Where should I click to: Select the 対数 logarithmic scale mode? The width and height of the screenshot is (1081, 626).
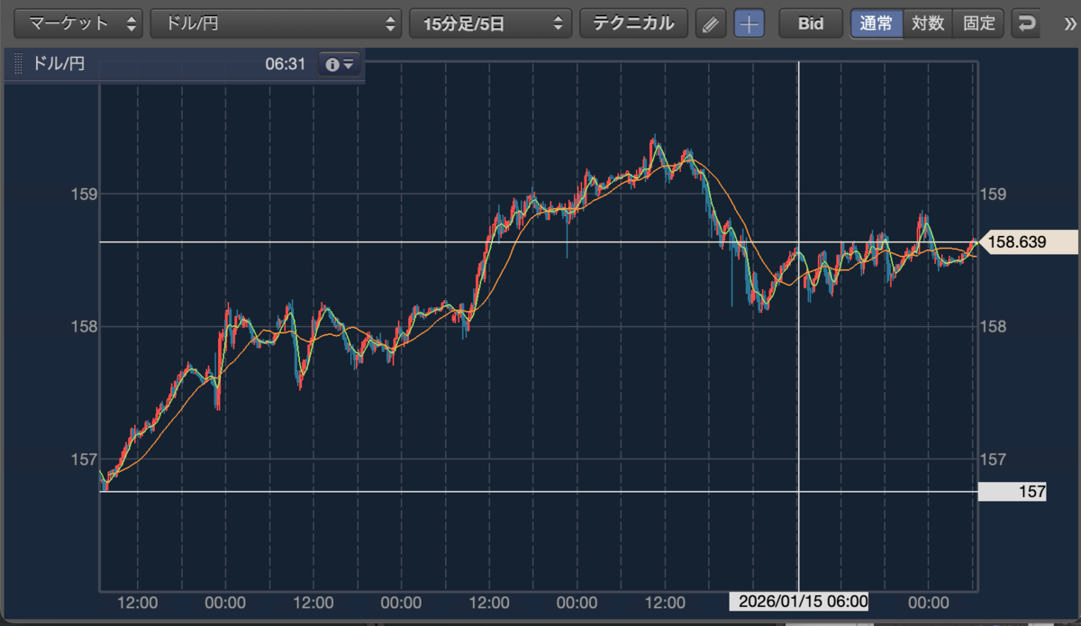[928, 23]
